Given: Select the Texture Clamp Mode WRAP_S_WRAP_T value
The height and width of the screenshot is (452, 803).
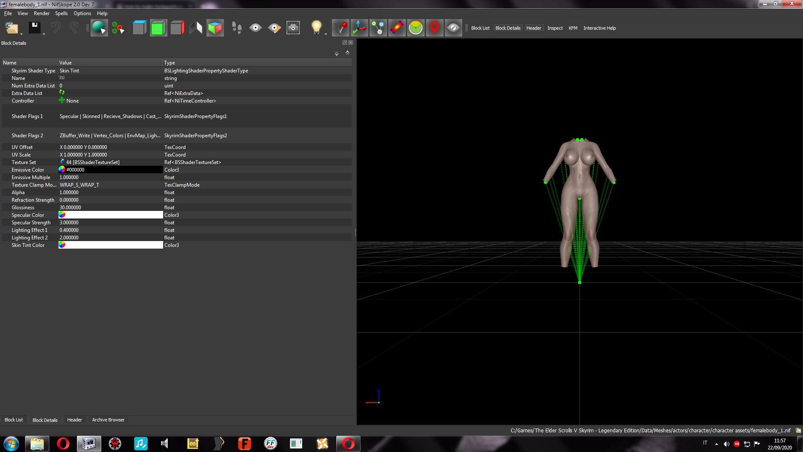Looking at the screenshot, I should click(x=79, y=185).
